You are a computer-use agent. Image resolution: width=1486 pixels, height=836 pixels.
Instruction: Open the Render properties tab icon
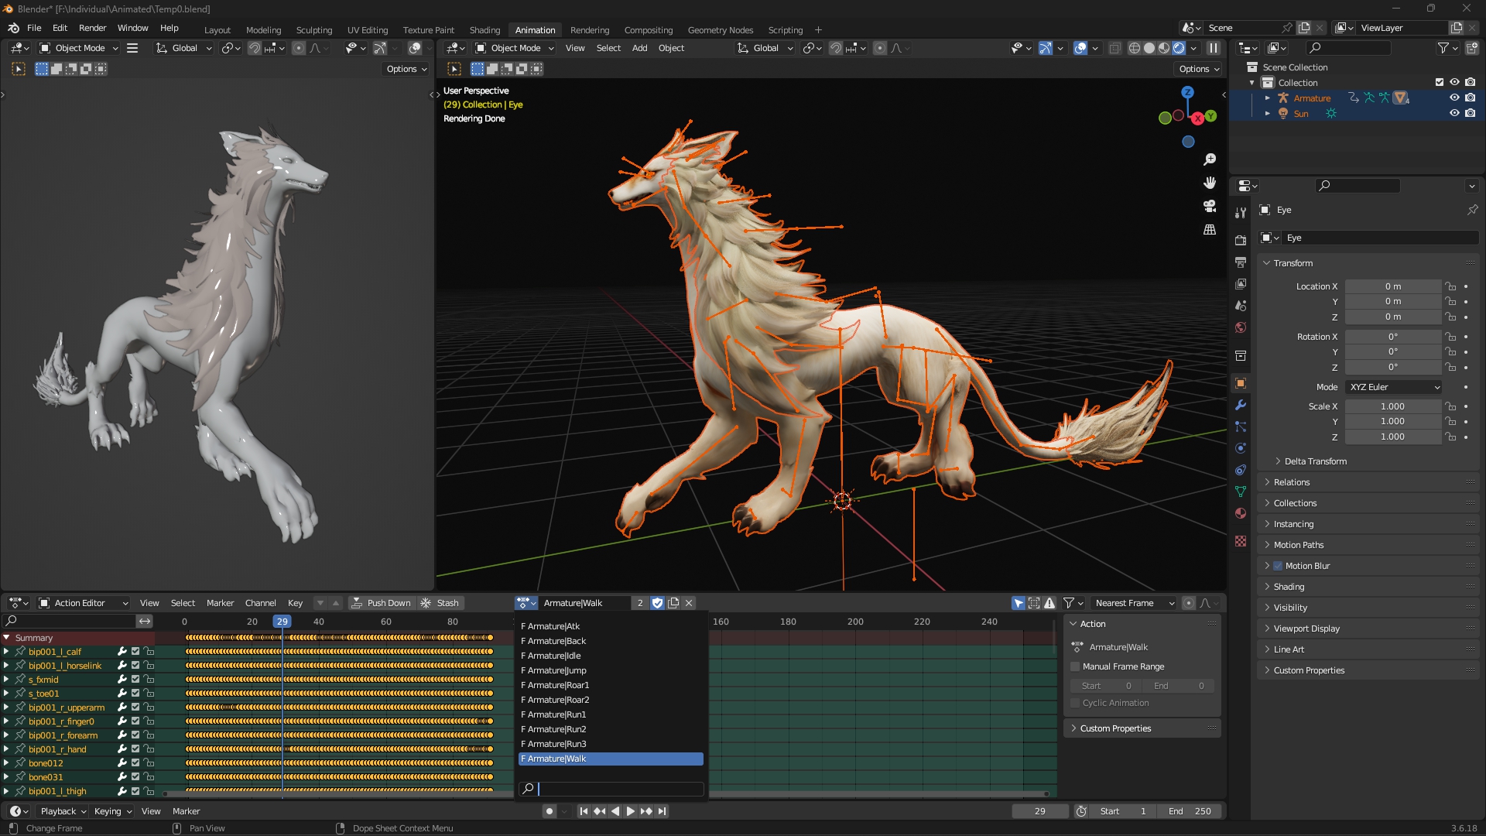point(1241,240)
